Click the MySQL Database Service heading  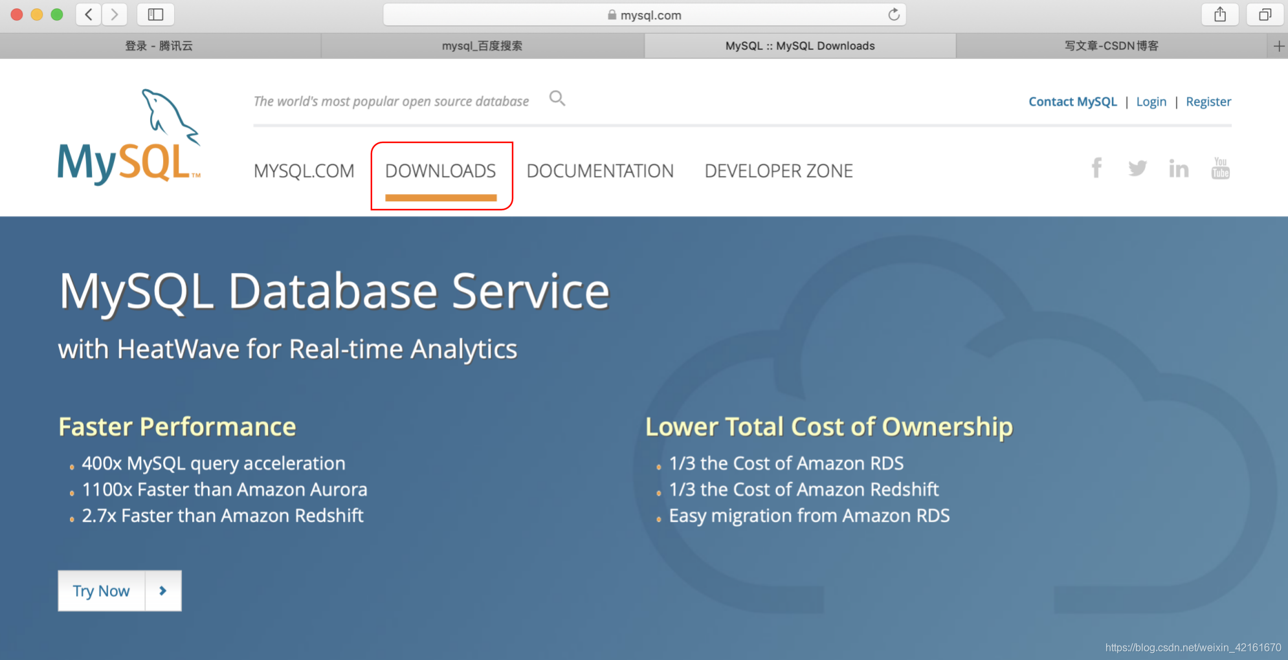(335, 291)
